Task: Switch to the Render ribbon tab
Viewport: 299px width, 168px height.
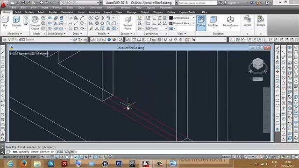Action: (x=53, y=12)
